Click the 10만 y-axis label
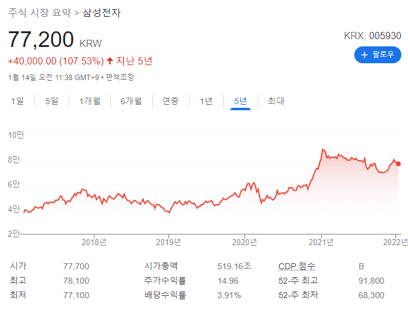The image size is (408, 312). click(16, 135)
